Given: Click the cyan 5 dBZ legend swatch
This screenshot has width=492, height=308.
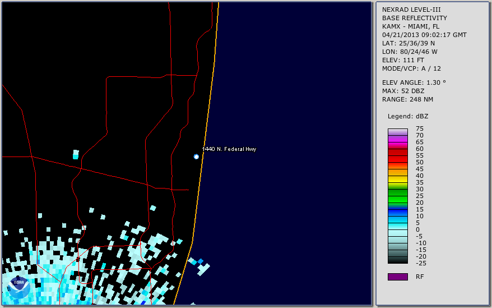Looking at the screenshot, I should tap(397, 226).
